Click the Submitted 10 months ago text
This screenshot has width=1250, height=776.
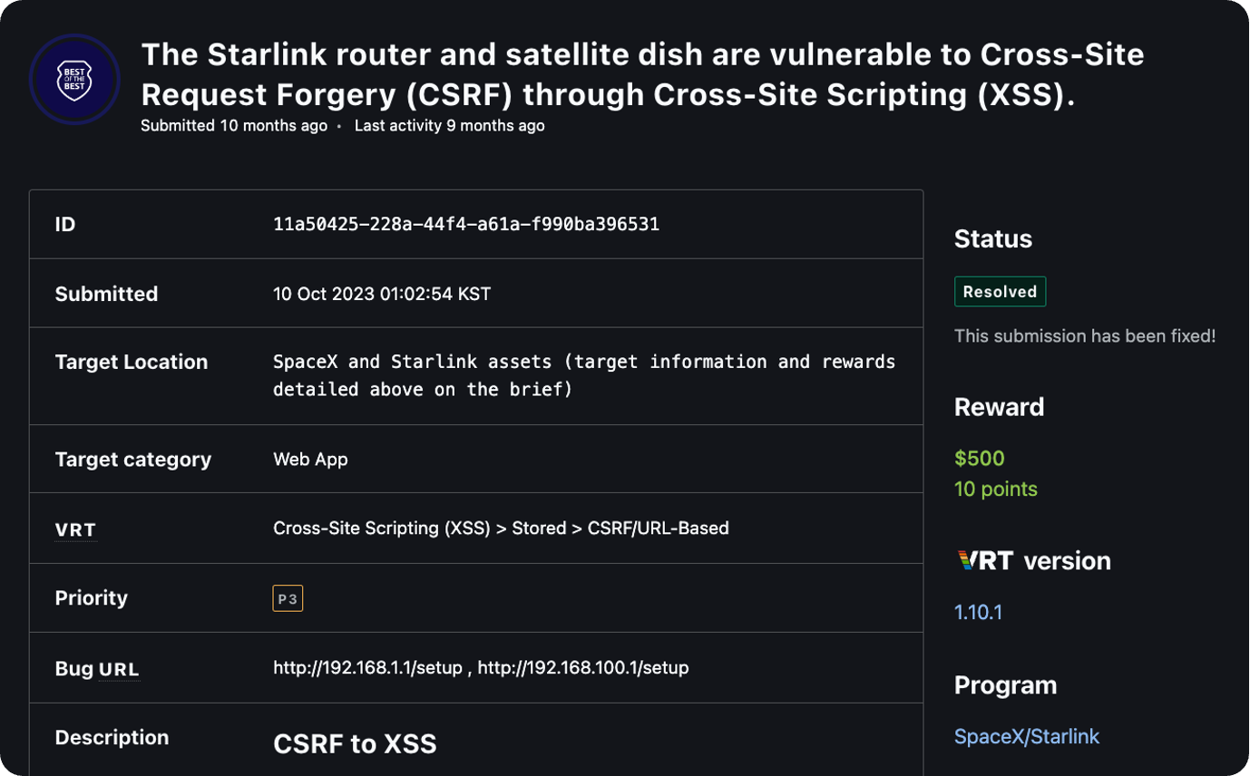click(233, 126)
